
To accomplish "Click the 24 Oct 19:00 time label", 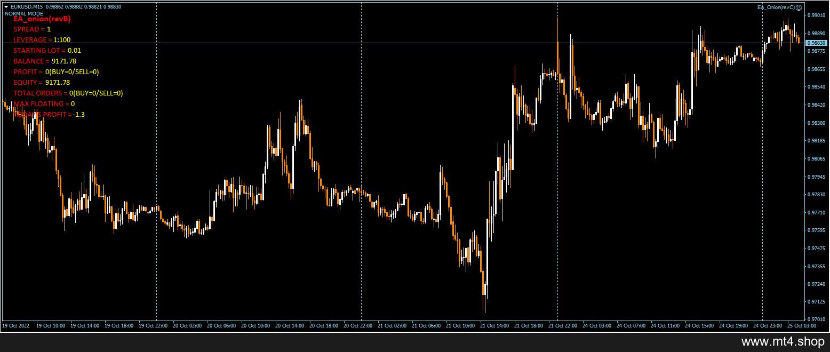I will (x=733, y=325).
